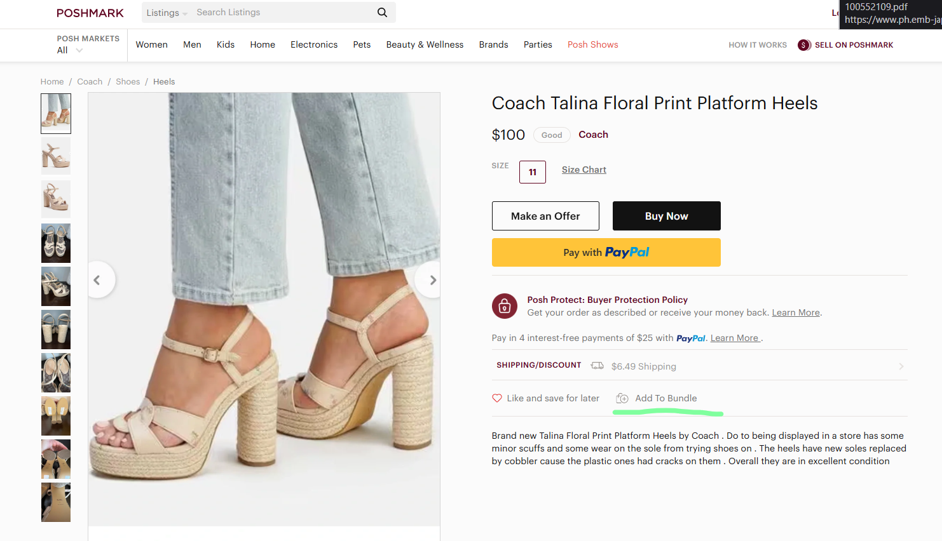Open the Listings search type dropdown

pos(167,13)
